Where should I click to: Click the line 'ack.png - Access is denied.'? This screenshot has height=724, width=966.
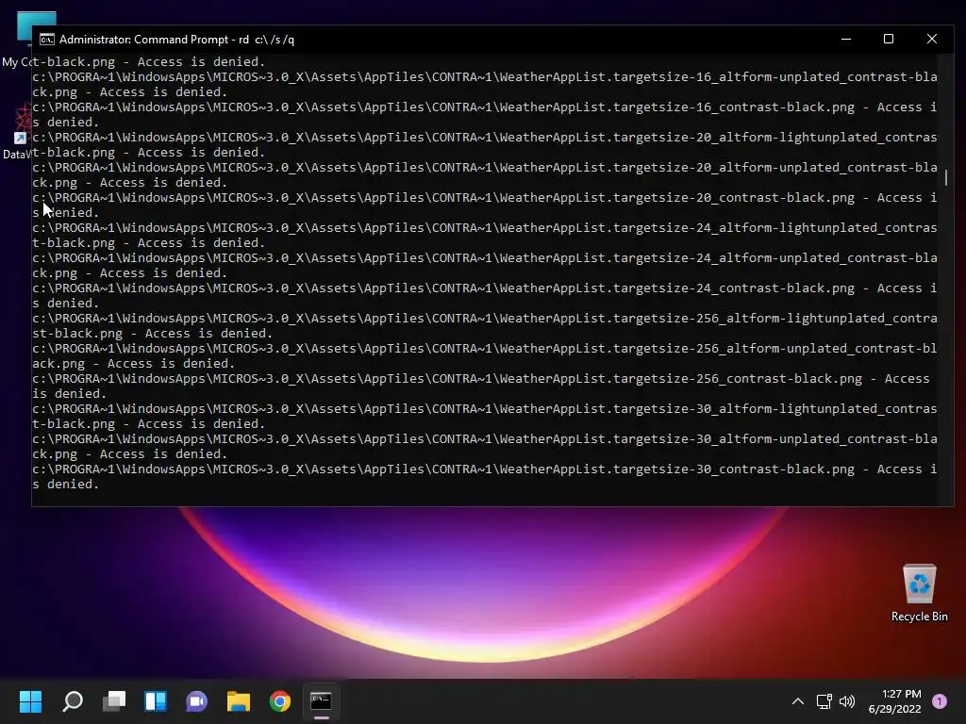pyautogui.click(x=133, y=363)
